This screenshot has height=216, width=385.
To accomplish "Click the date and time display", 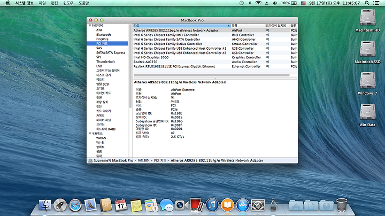I will [x=334, y=3].
